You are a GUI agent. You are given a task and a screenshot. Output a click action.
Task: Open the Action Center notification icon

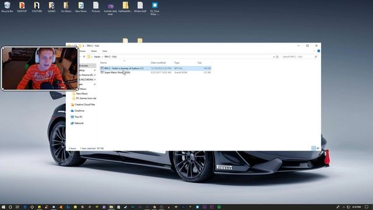[367, 207]
